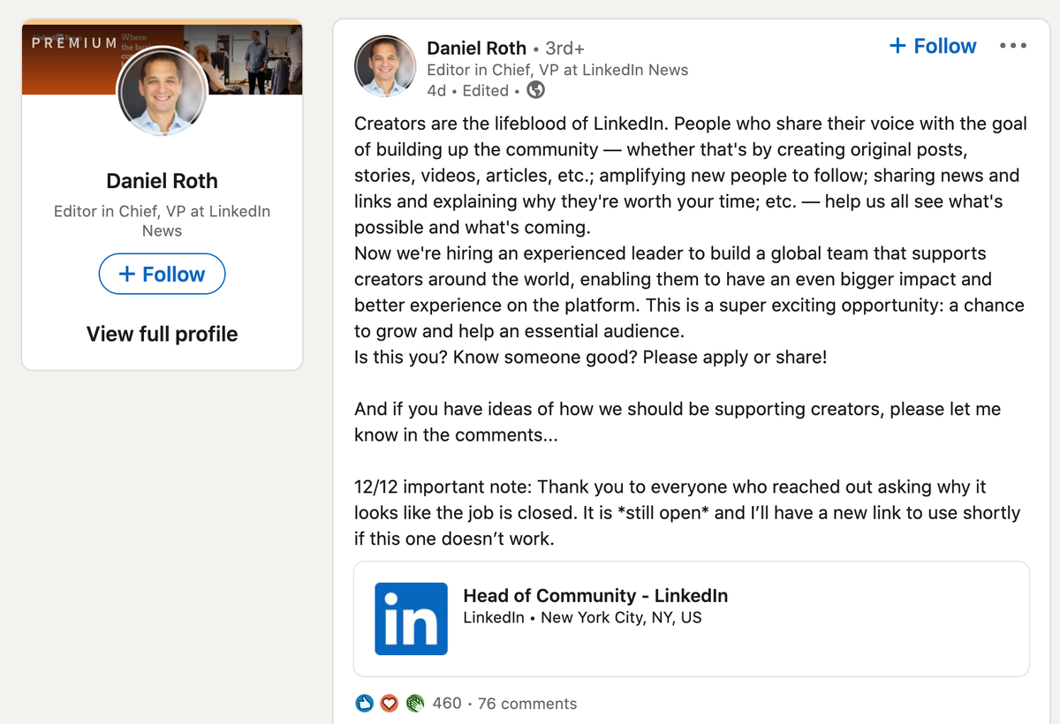This screenshot has width=1060, height=724.
Task: Click the heart love reaction icon
Action: [x=389, y=704]
